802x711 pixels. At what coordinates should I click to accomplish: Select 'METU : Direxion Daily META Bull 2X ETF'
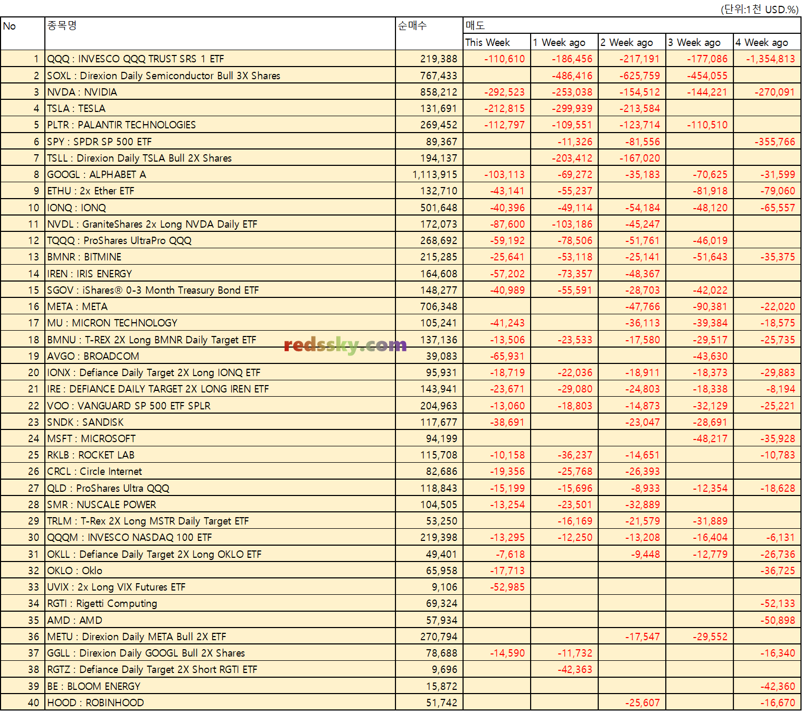point(220,637)
